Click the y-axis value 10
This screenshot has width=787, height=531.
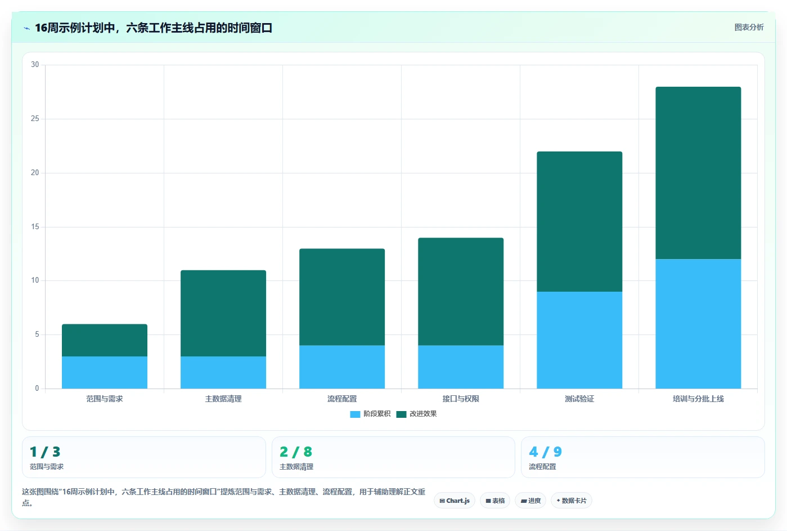pyautogui.click(x=35, y=280)
